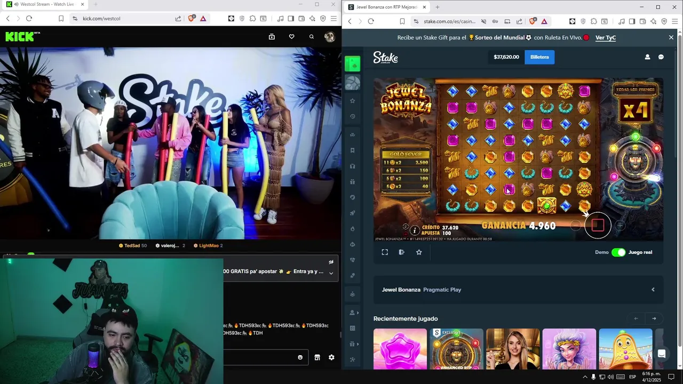
Task: Show next Recientemente jugado games
Action: pyautogui.click(x=654, y=318)
